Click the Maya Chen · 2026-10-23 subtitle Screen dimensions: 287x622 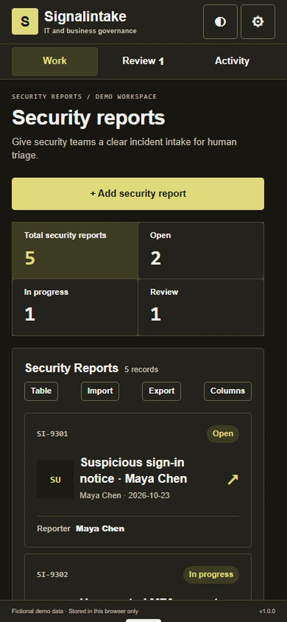[x=125, y=495]
